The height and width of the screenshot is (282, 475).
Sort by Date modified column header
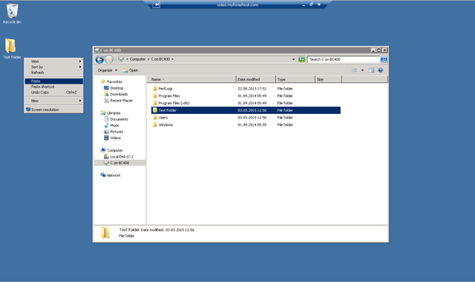pos(255,79)
